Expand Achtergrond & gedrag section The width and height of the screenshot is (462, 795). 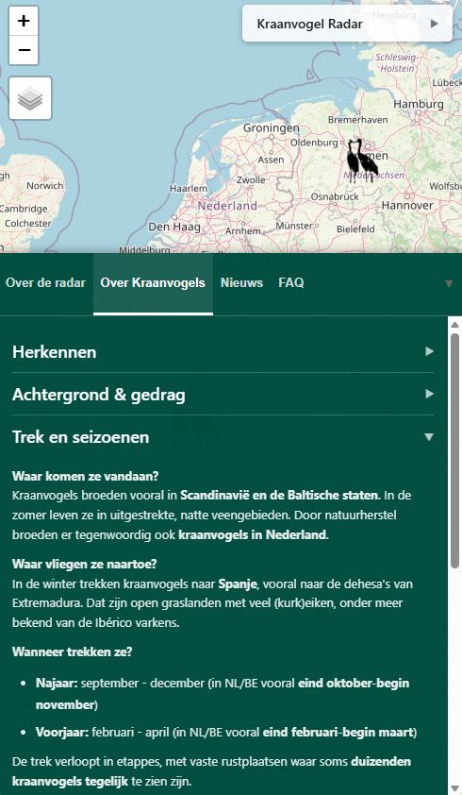223,395
